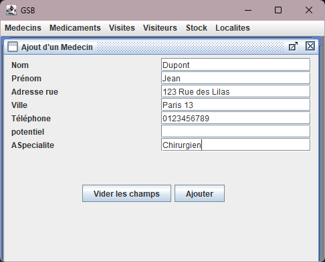The width and height of the screenshot is (325, 262).
Task: Focus the Nom field containing Dupont
Action: point(235,65)
